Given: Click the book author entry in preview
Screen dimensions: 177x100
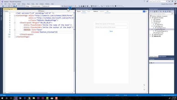Looking at the screenshot, I should (111, 27).
